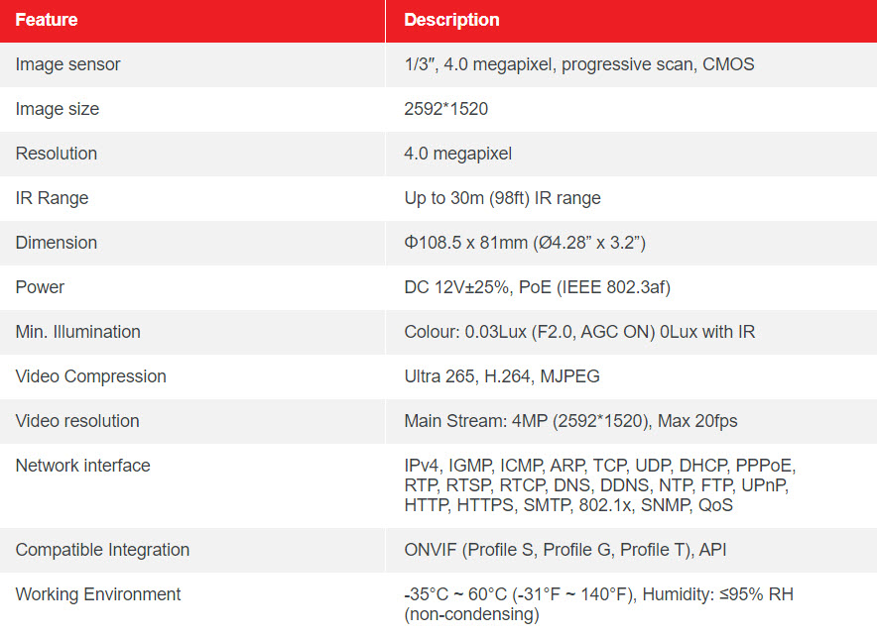
Task: Click the Main Stream 4MP video resolution value
Action: [x=570, y=421]
